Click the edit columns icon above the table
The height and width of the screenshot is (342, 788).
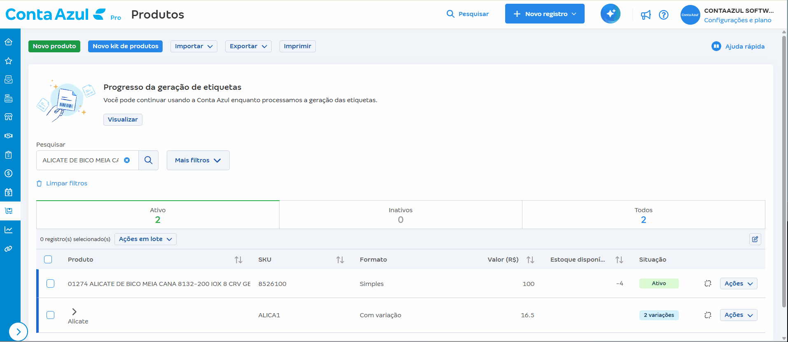pyautogui.click(x=755, y=239)
